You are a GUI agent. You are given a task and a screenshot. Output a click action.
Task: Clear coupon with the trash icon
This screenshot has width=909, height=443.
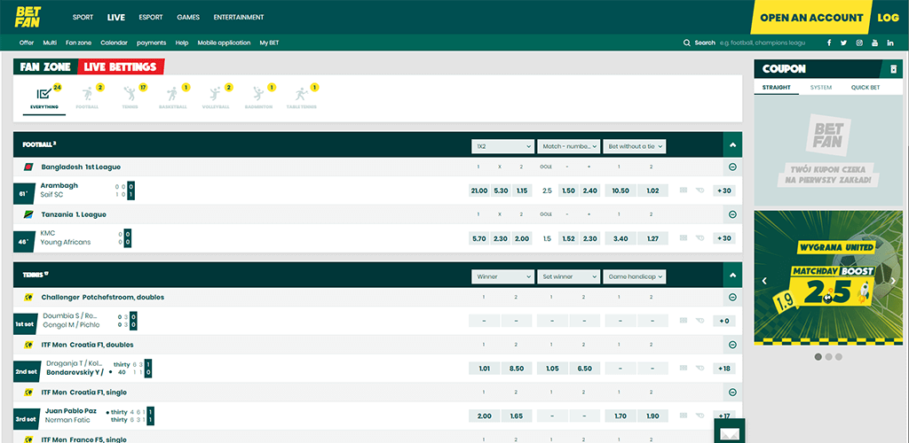tap(893, 69)
